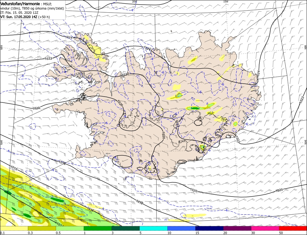Select the dark green 3–5 legend color
The image size is (307, 235).
coord(126,228)
